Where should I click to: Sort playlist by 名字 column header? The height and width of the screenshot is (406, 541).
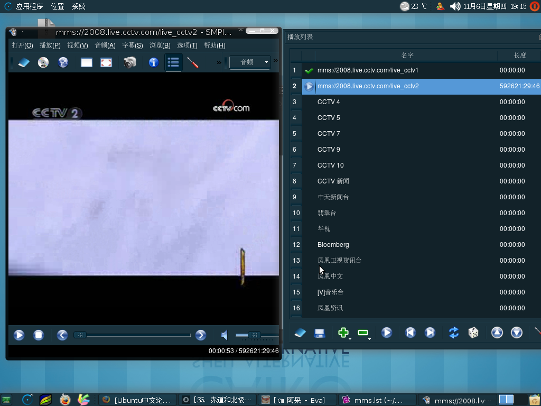[x=407, y=55]
